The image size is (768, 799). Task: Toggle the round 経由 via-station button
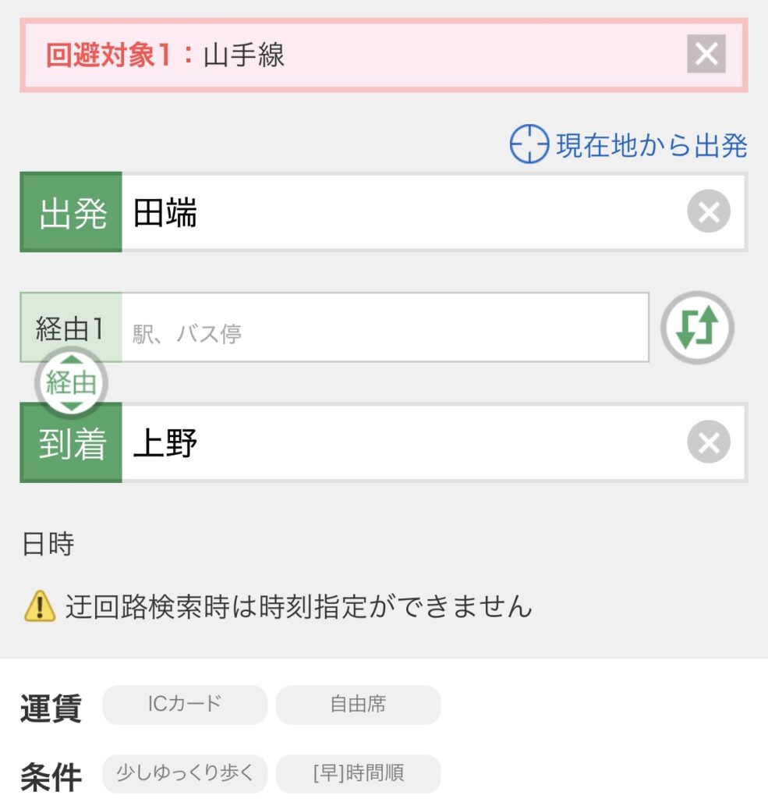71,382
